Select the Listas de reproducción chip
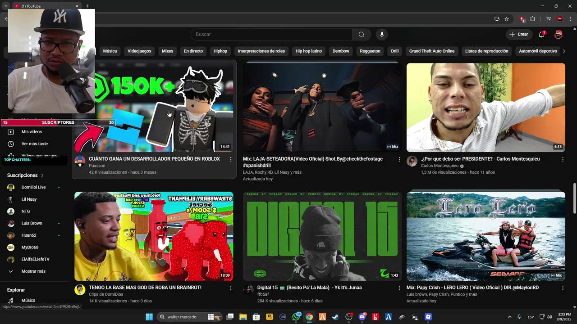The image size is (577, 324). tap(486, 51)
